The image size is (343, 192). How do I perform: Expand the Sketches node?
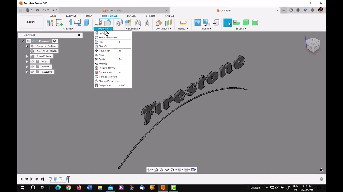click(x=27, y=72)
